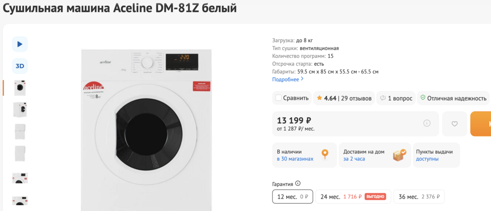Click the reliability shield icon
Screen dimensions: 491x211
pos(423,98)
